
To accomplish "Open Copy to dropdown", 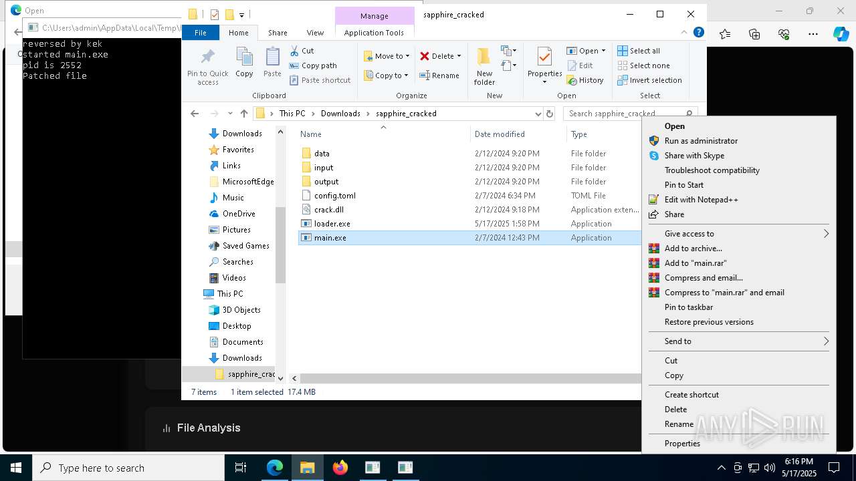I will [387, 75].
